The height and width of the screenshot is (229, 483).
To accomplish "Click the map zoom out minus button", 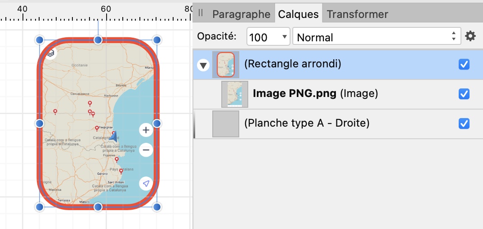I will coord(146,150).
